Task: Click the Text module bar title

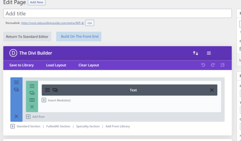Action: click(x=133, y=90)
